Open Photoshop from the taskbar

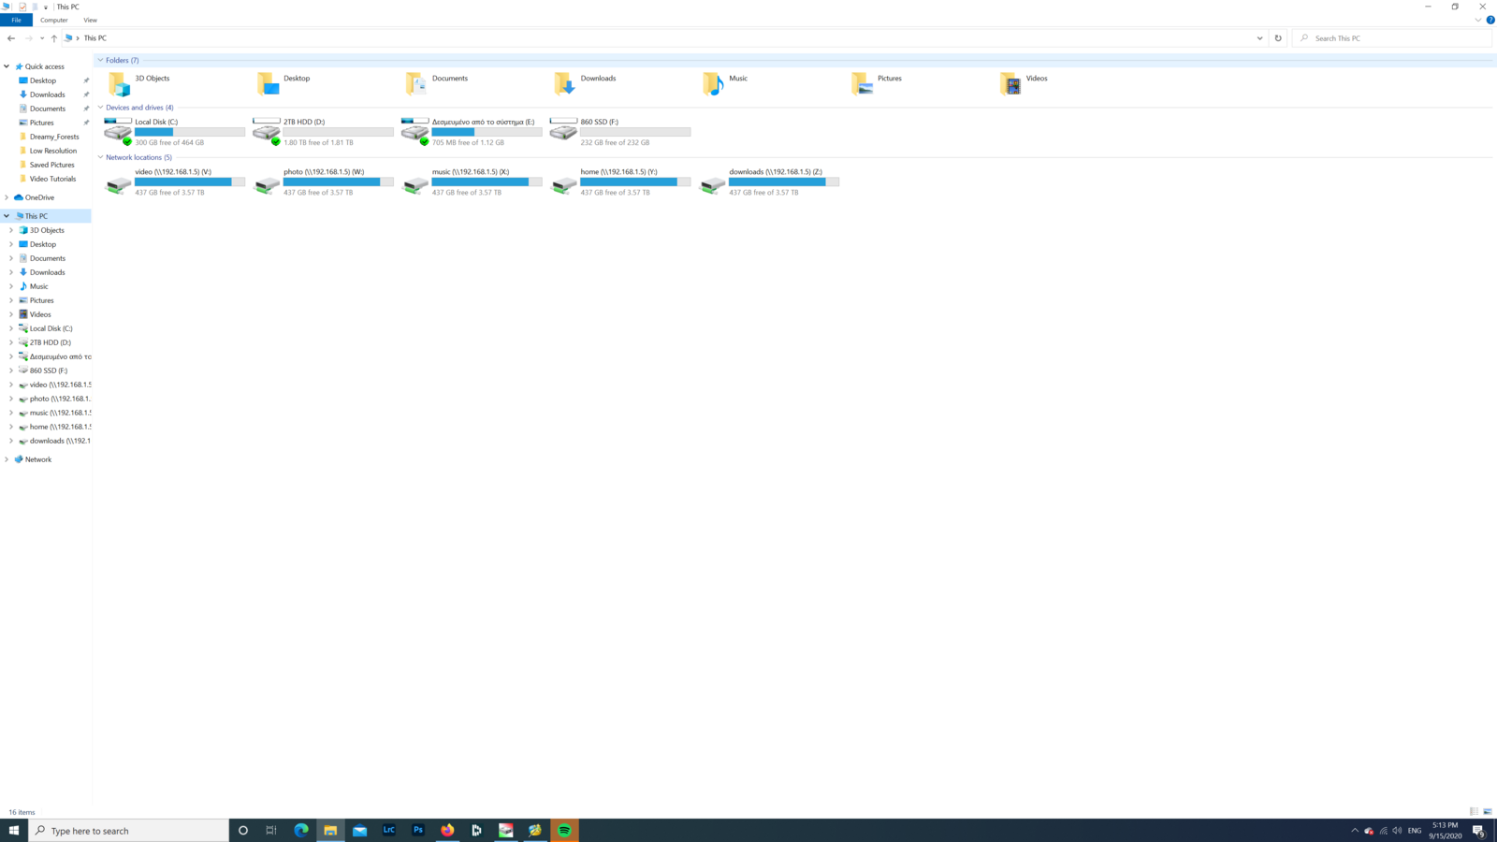pyautogui.click(x=418, y=830)
